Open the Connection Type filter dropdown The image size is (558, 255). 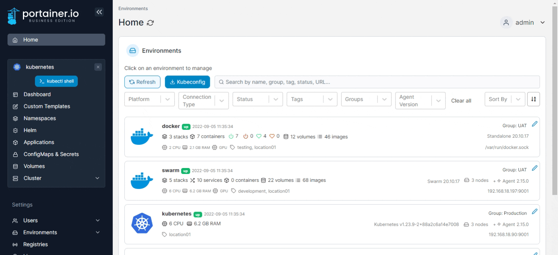click(x=203, y=100)
